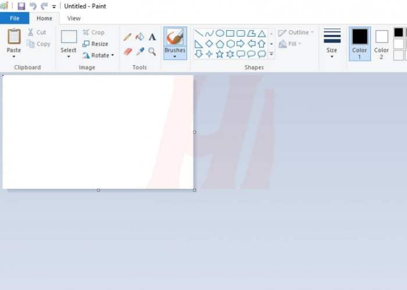Viewport: 407px width, 290px height.
Task: Expand the Select options dropdown arrow
Action: (69, 56)
